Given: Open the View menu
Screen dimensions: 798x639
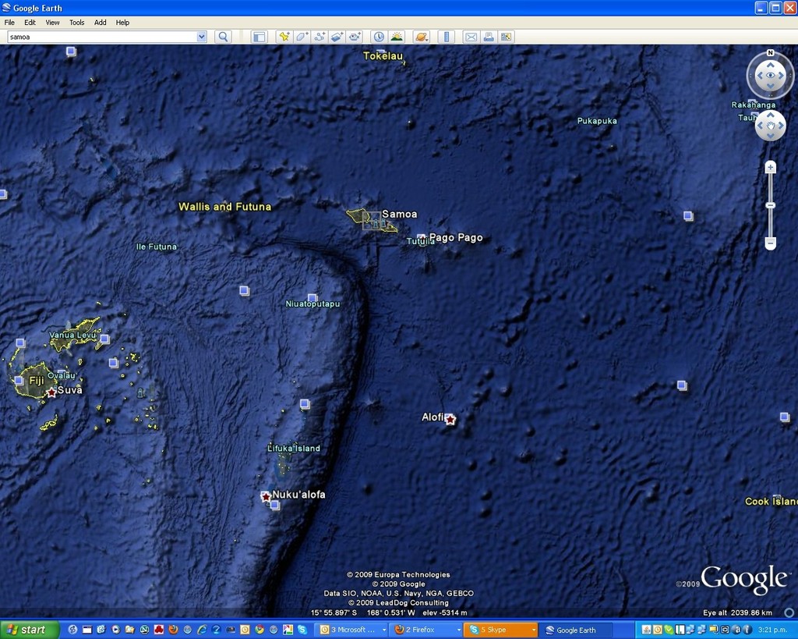Looking at the screenshot, I should coord(52,23).
